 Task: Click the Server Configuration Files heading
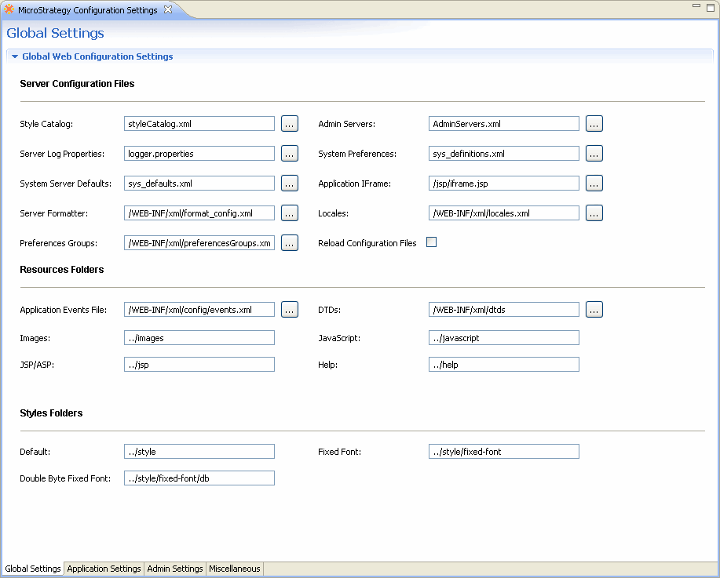[77, 83]
